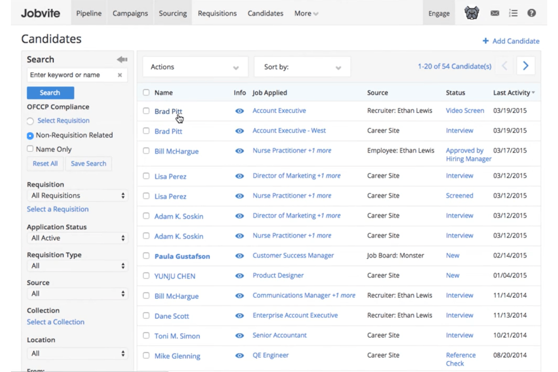This screenshot has width=558, height=372.
Task: Check the select-all checkbox in table header
Action: (146, 92)
